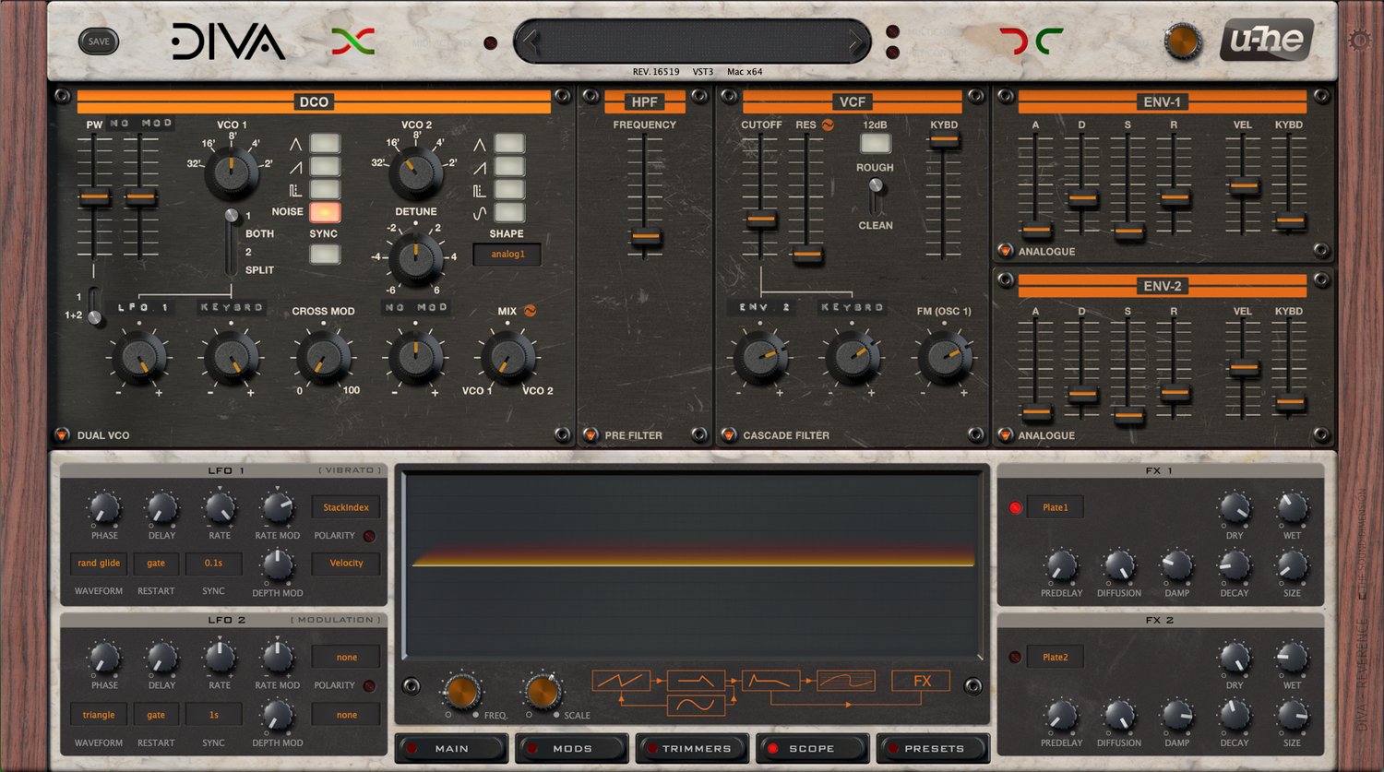Click the LFO 1 mod source label in DCO

[x=141, y=307]
